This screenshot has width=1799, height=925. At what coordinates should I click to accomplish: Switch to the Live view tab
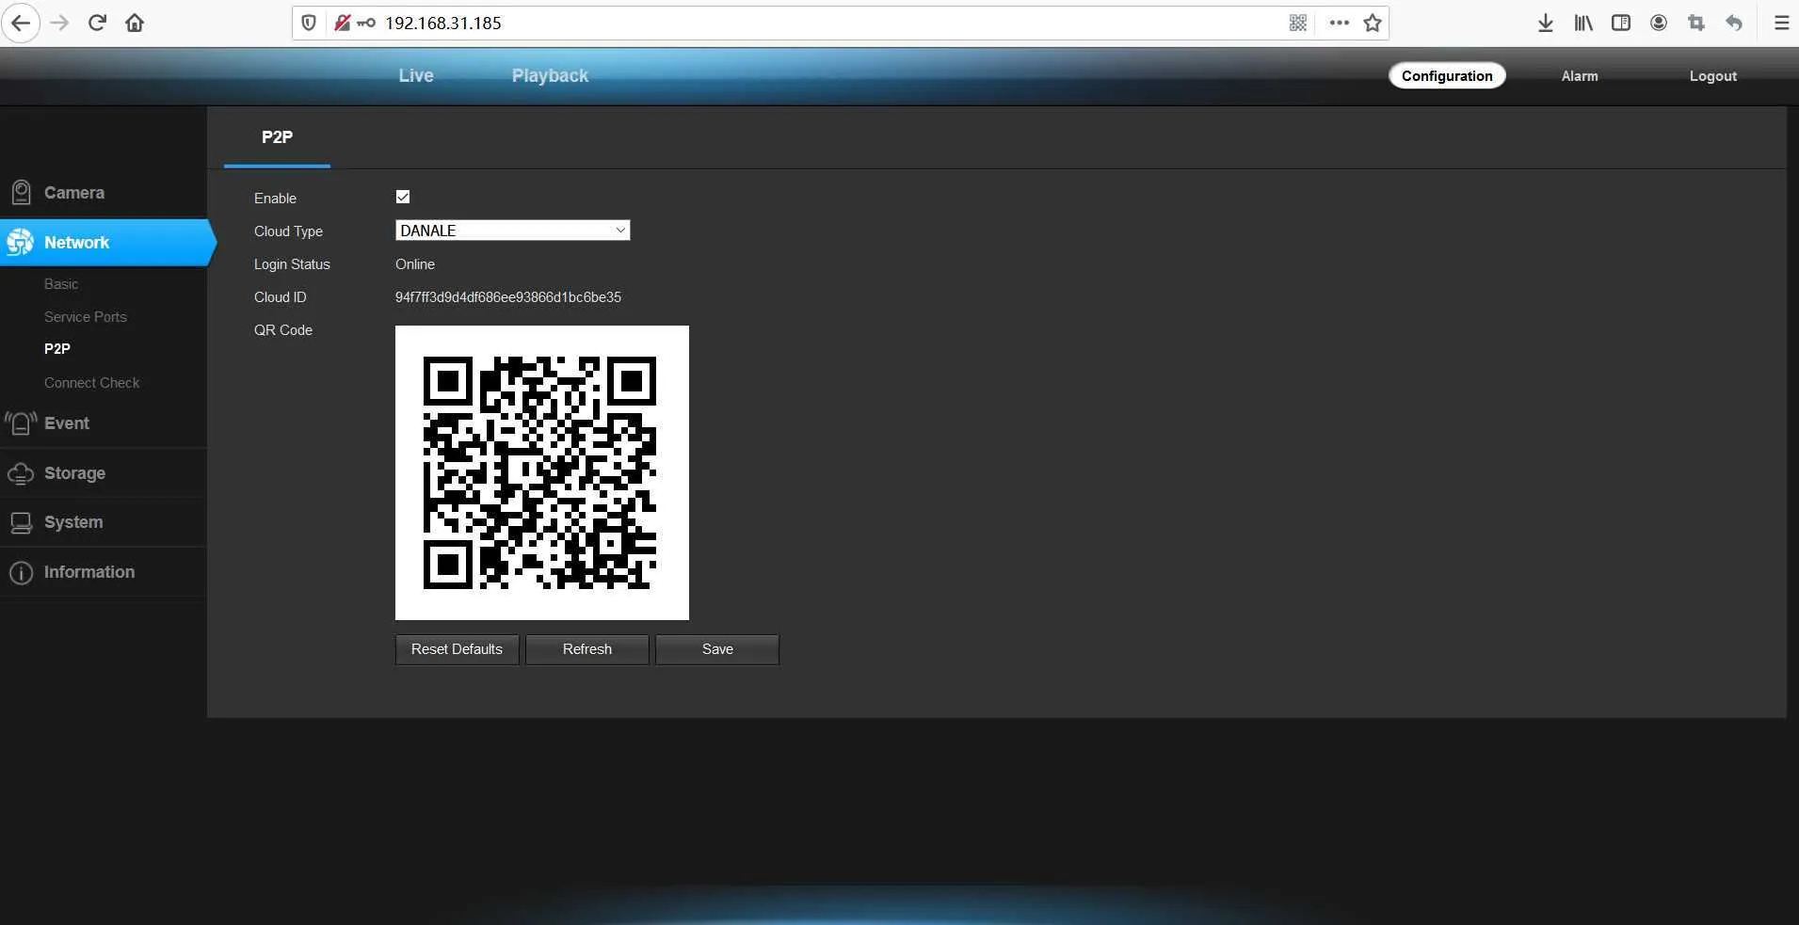[x=416, y=75]
